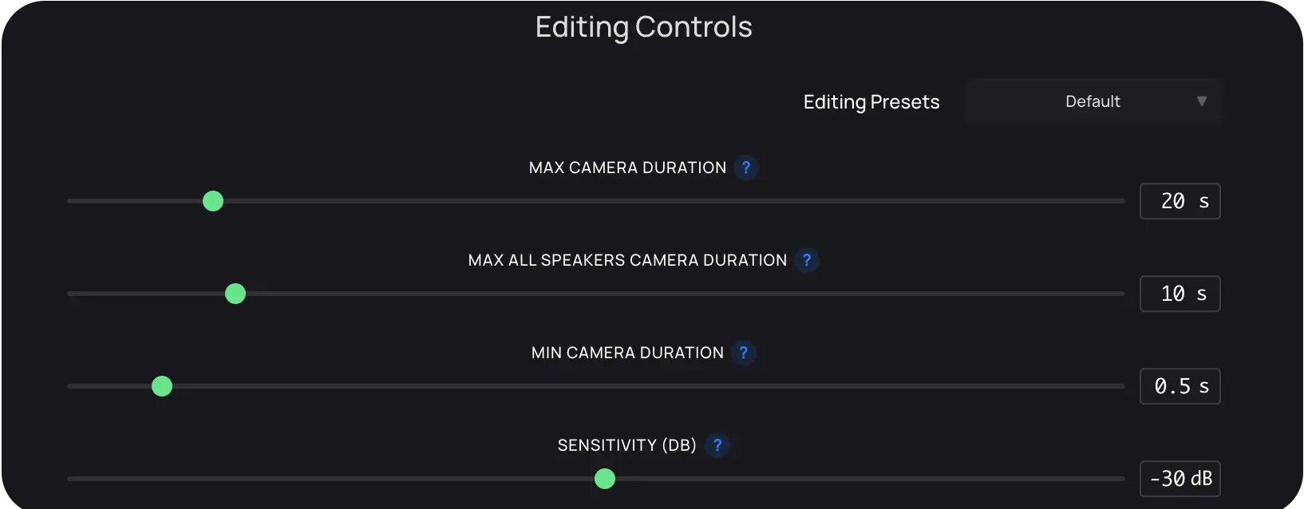This screenshot has height=509, width=1304.
Task: Click the Editing Presets label
Action: [871, 102]
